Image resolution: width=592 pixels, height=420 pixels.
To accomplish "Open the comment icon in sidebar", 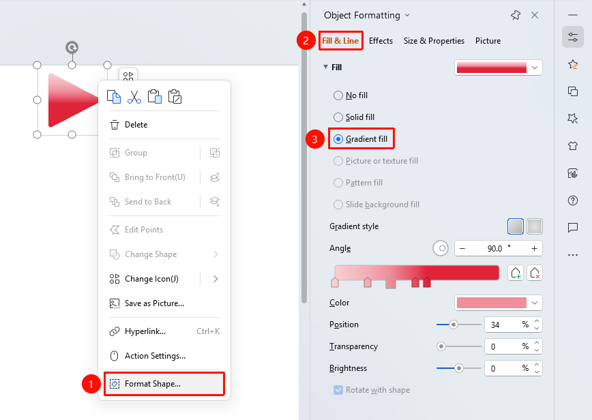I will (x=573, y=228).
